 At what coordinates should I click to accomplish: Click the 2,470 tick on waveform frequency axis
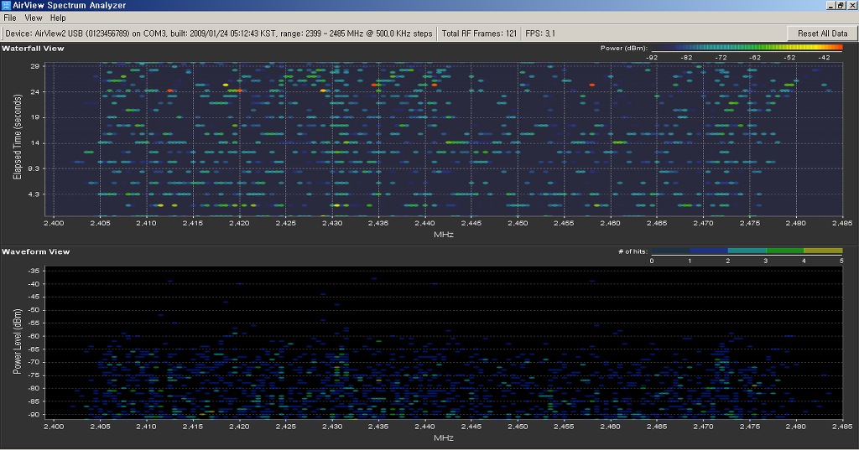(704, 427)
